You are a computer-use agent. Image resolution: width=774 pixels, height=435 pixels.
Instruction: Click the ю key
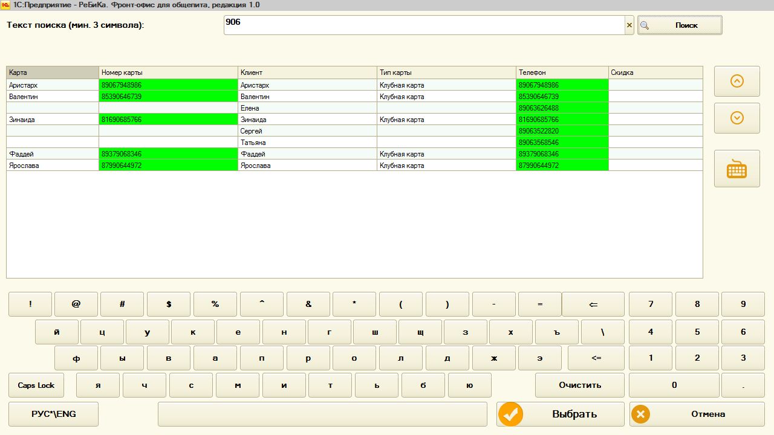pos(470,385)
